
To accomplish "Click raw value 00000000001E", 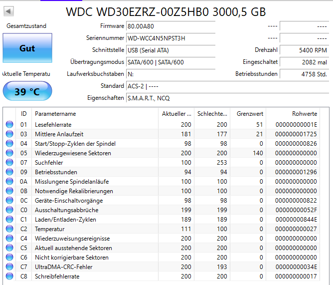I will click(296, 125).
